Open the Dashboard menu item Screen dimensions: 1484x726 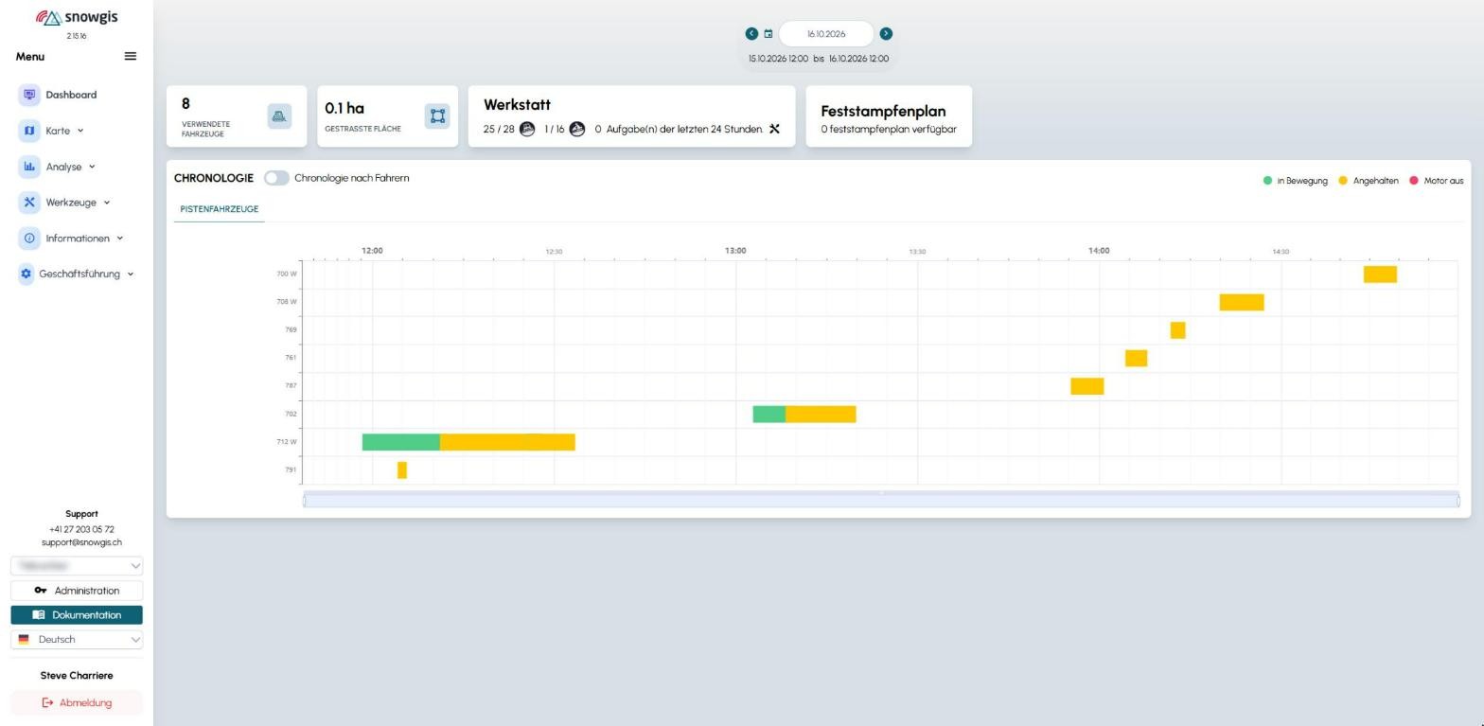pyautogui.click(x=71, y=95)
